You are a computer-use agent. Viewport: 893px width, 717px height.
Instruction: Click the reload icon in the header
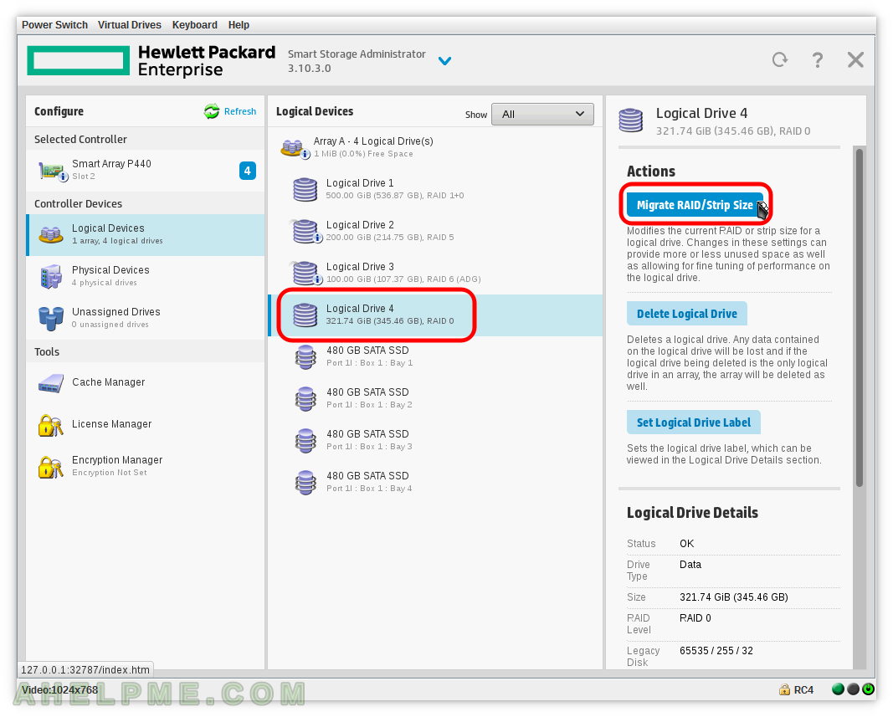780,59
